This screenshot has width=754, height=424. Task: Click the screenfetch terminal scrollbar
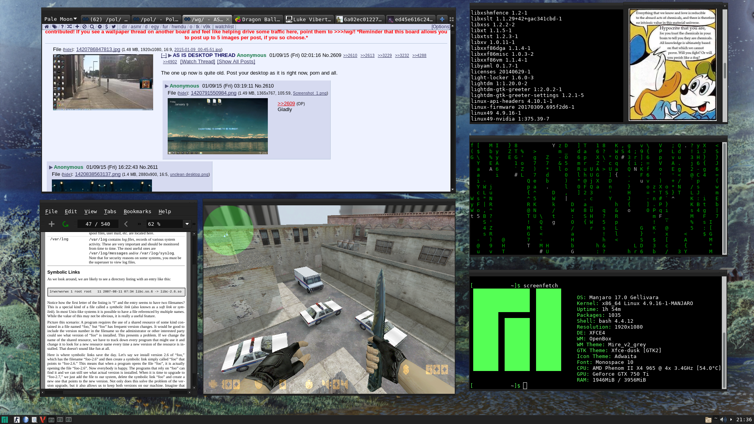click(724, 333)
